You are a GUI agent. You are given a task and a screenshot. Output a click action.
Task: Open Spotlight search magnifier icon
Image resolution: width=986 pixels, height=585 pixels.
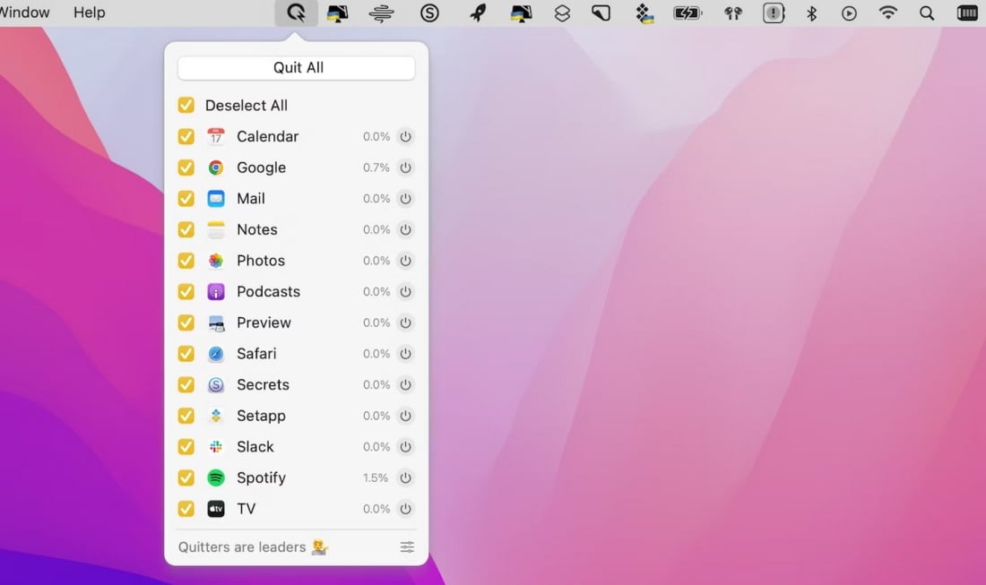tap(927, 13)
